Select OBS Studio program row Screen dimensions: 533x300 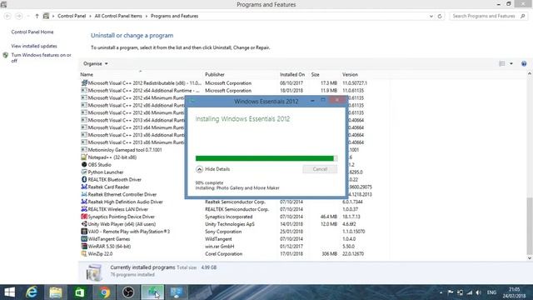(100, 165)
